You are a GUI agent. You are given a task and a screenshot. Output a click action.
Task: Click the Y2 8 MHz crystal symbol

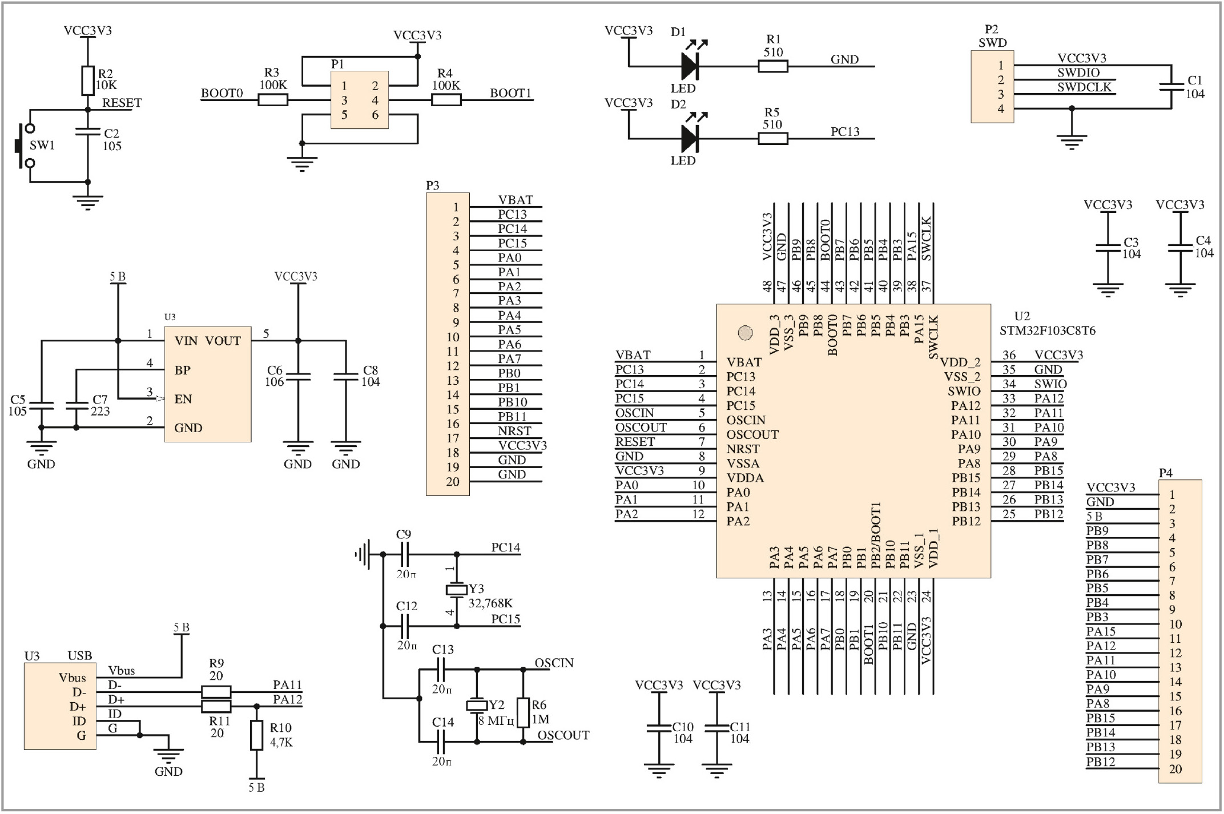coord(477,706)
